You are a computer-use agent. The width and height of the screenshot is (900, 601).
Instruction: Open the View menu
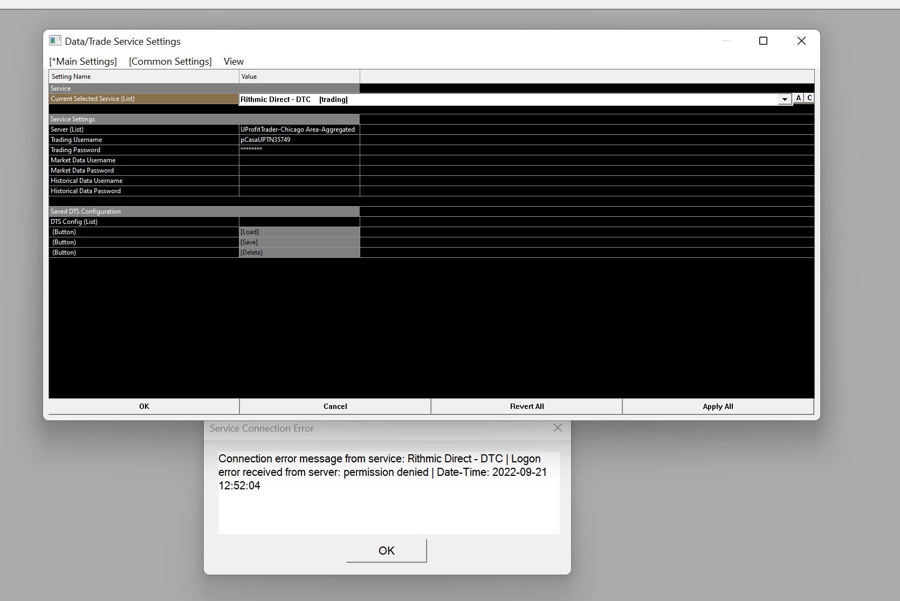point(233,62)
